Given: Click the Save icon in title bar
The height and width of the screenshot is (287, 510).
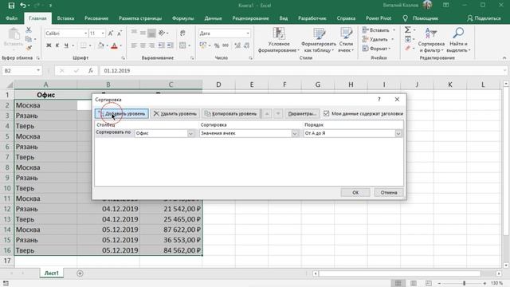Looking at the screenshot, I should click(x=11, y=6).
